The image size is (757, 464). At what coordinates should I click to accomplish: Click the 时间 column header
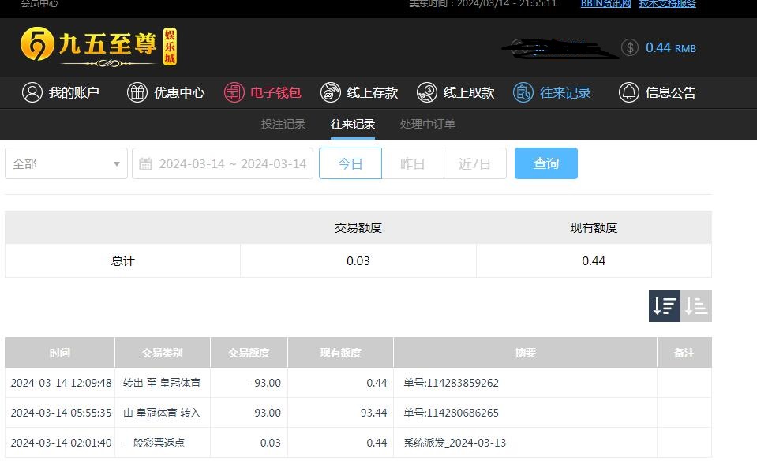pos(60,353)
